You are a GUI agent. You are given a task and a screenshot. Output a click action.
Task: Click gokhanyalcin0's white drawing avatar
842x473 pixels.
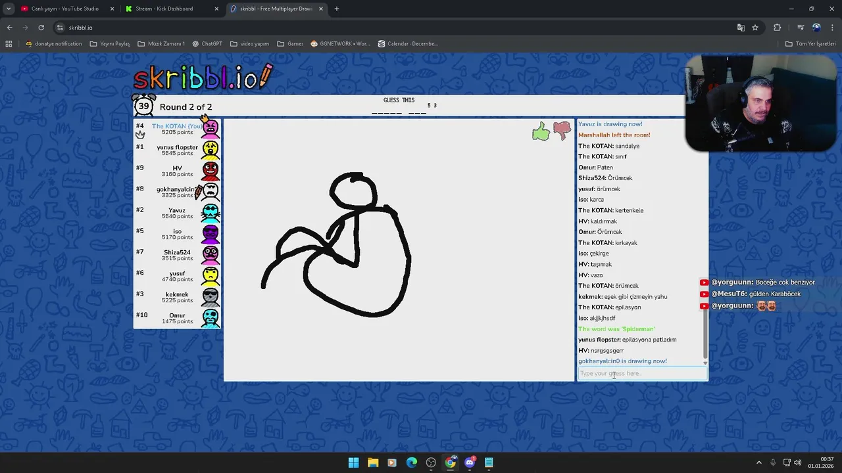[210, 192]
